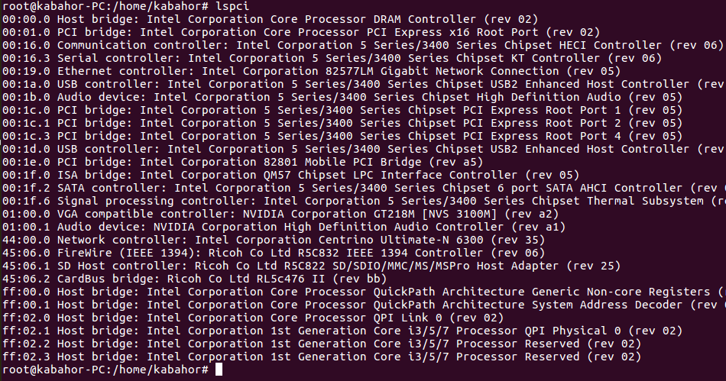Click the NVIDIA High Definition Audio line
The image size is (726, 381).
(x=283, y=227)
